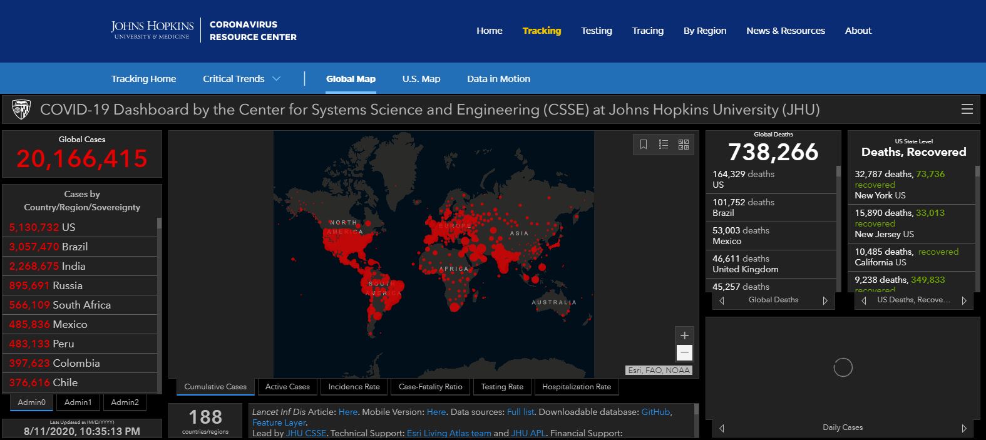Open the bookmarks icon on the map
Image resolution: width=986 pixels, height=440 pixels.
(643, 145)
